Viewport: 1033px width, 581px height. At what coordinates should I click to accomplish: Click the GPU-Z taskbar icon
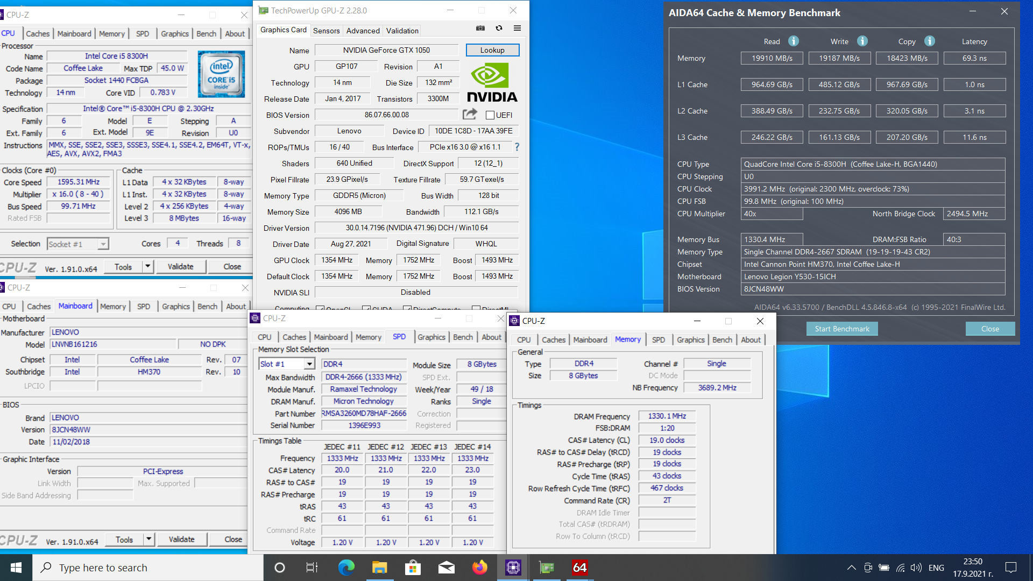[547, 568]
